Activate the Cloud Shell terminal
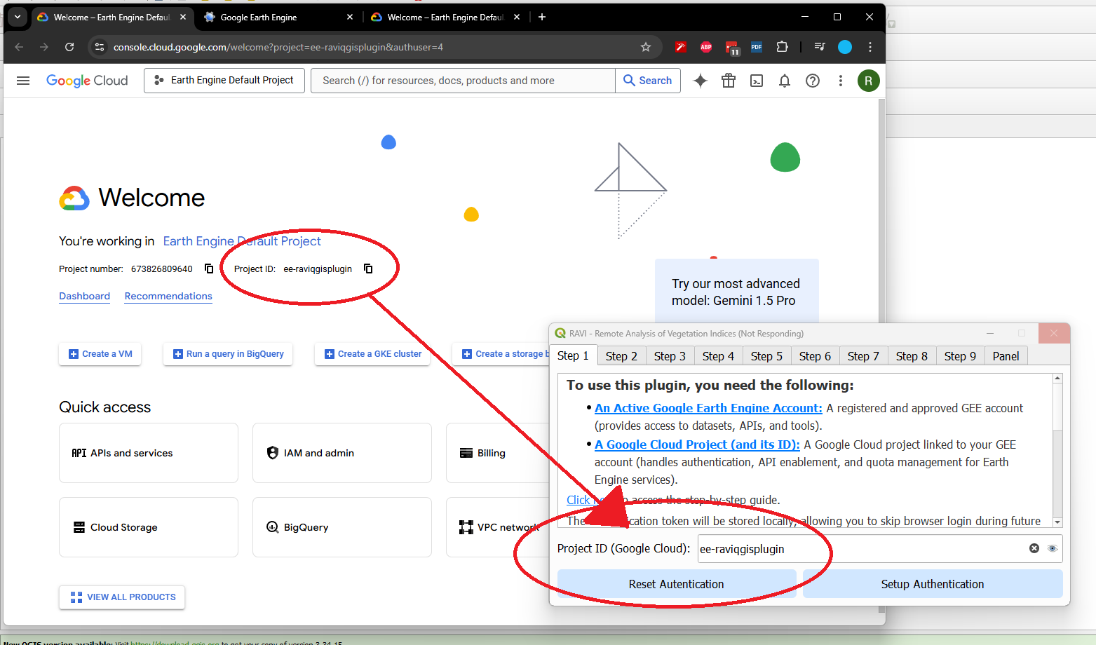This screenshot has height=645, width=1096. pyautogui.click(x=756, y=81)
